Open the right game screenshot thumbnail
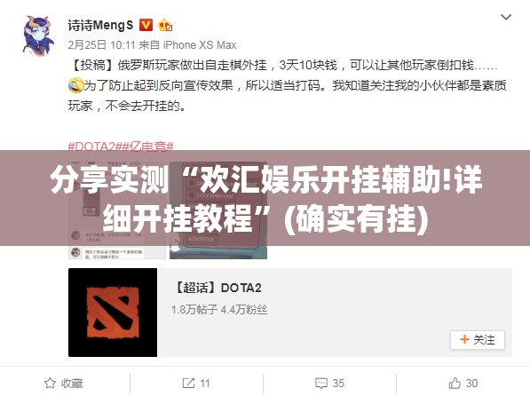 click(x=218, y=210)
